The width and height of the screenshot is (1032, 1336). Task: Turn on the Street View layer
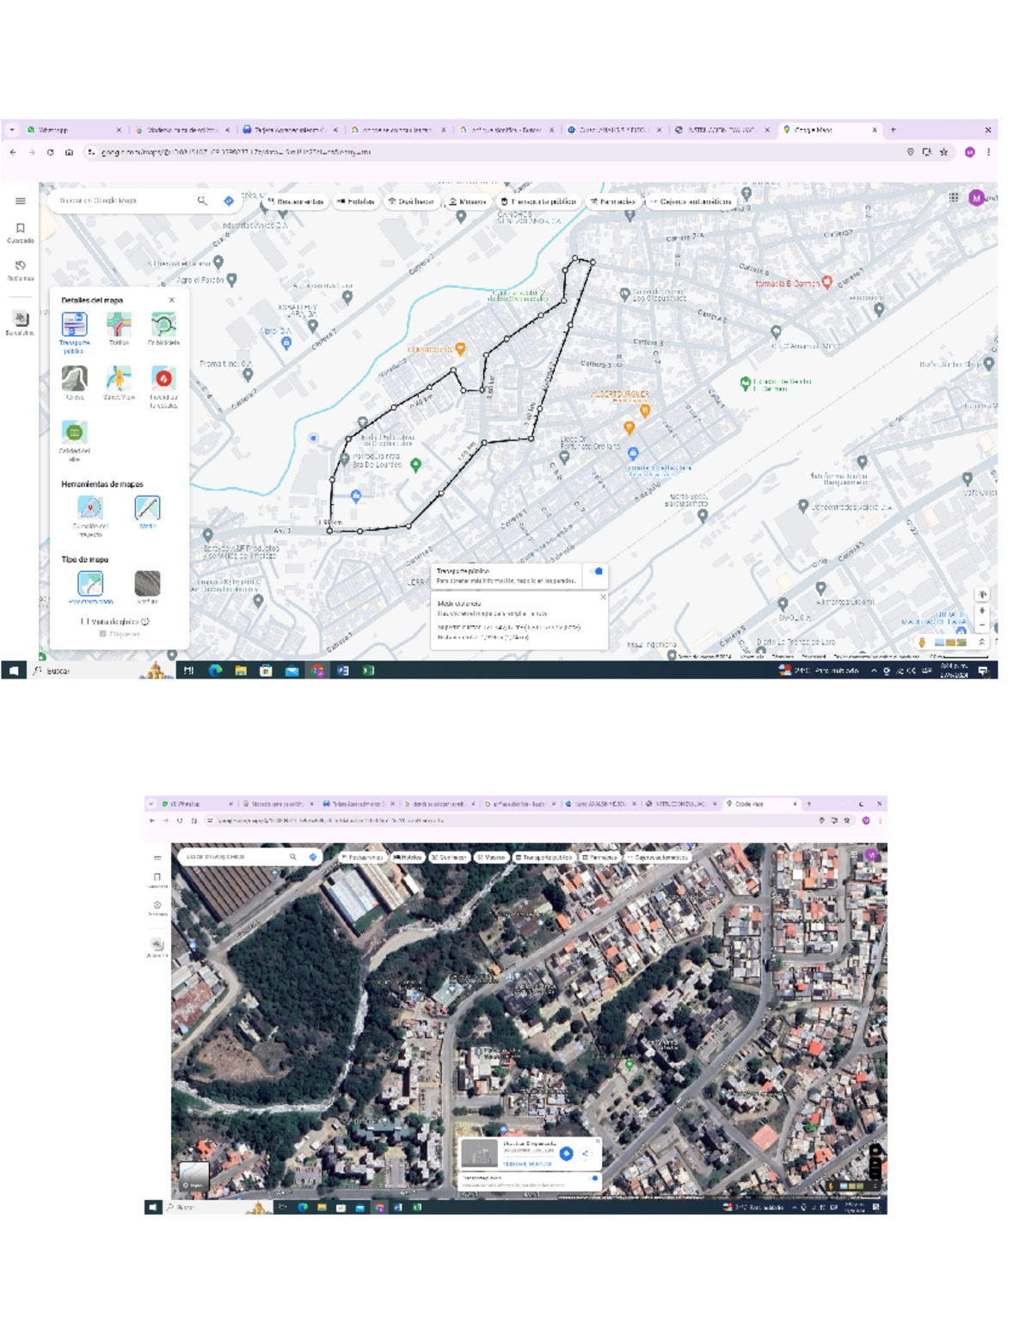click(119, 379)
